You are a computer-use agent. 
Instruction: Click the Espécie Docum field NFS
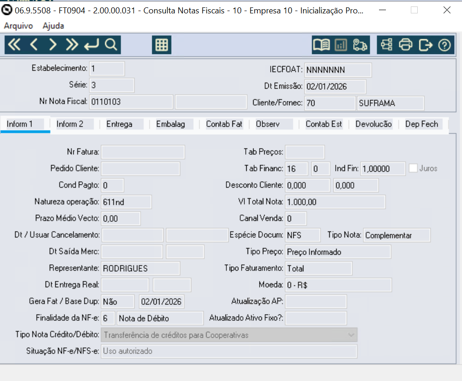302,235
